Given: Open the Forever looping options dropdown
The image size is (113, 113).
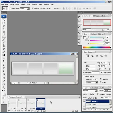Looking at the screenshot, I should [12, 111].
